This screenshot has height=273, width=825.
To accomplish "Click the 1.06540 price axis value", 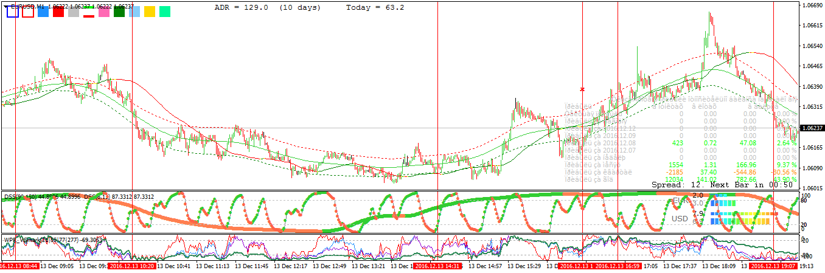I will pos(813,46).
